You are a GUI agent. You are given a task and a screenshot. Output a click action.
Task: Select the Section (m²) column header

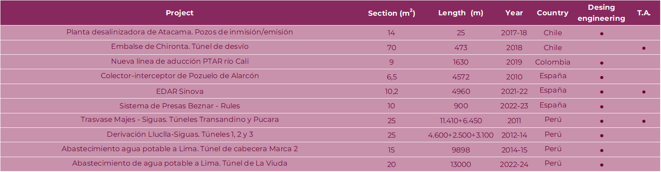coord(391,13)
